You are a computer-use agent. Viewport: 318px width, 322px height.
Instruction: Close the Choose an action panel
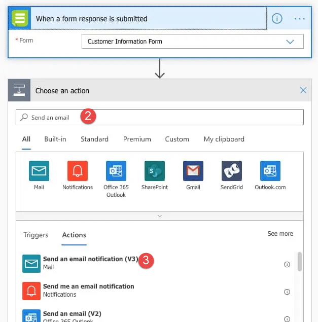coord(303,90)
